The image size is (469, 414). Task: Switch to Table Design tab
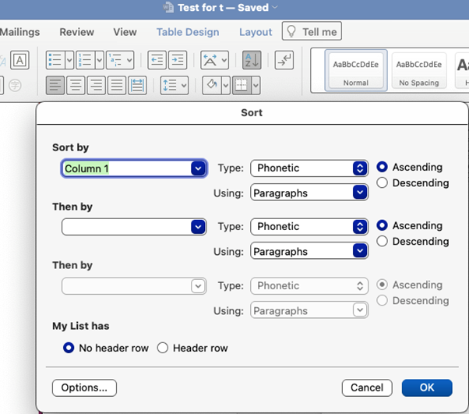(188, 32)
